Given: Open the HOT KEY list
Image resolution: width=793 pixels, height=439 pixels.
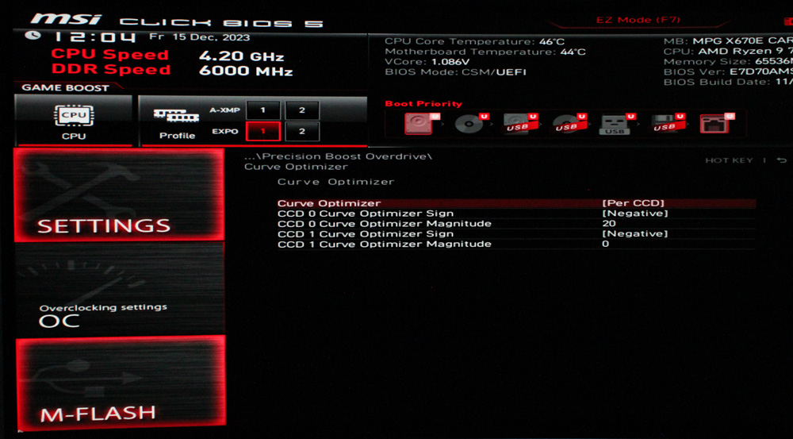Looking at the screenshot, I should (x=729, y=160).
